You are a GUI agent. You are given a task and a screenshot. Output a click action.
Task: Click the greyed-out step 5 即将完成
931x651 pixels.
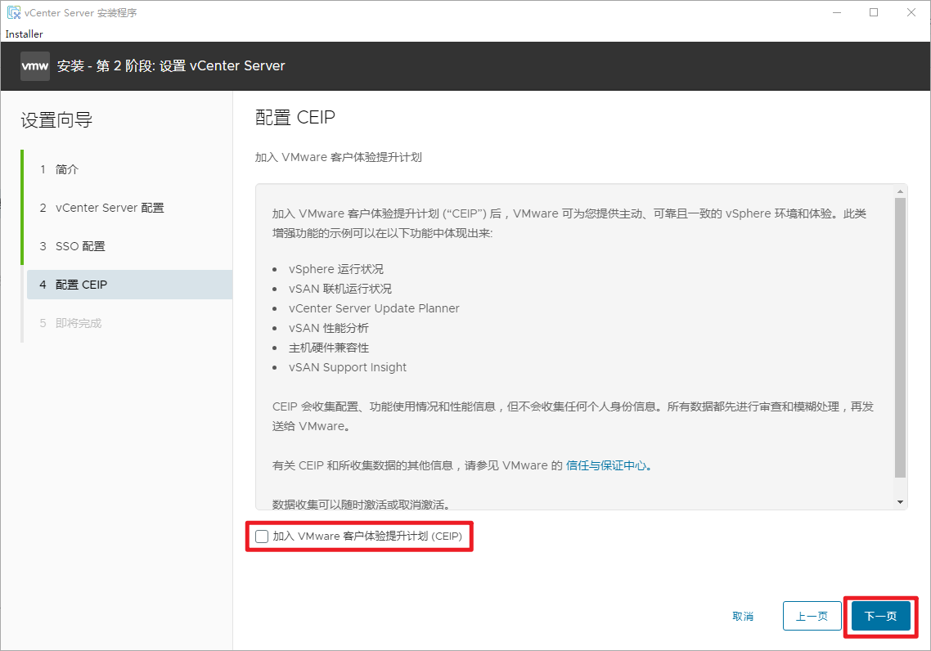(79, 323)
